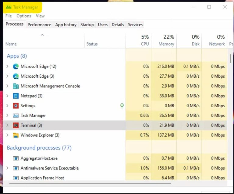Sort by the Name column header
Viewport: 234px width, 194px height.
coord(44,41)
